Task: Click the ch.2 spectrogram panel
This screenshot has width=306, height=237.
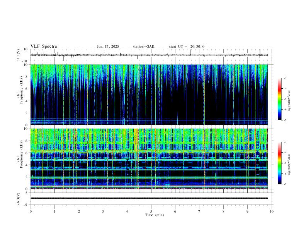Action: (149, 159)
